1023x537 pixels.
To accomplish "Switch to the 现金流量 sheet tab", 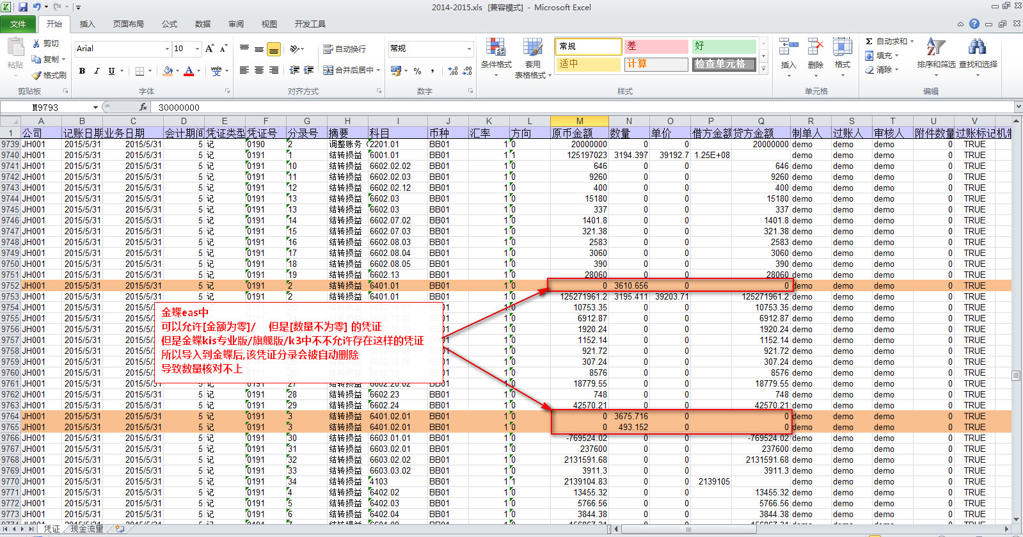I will 87,529.
